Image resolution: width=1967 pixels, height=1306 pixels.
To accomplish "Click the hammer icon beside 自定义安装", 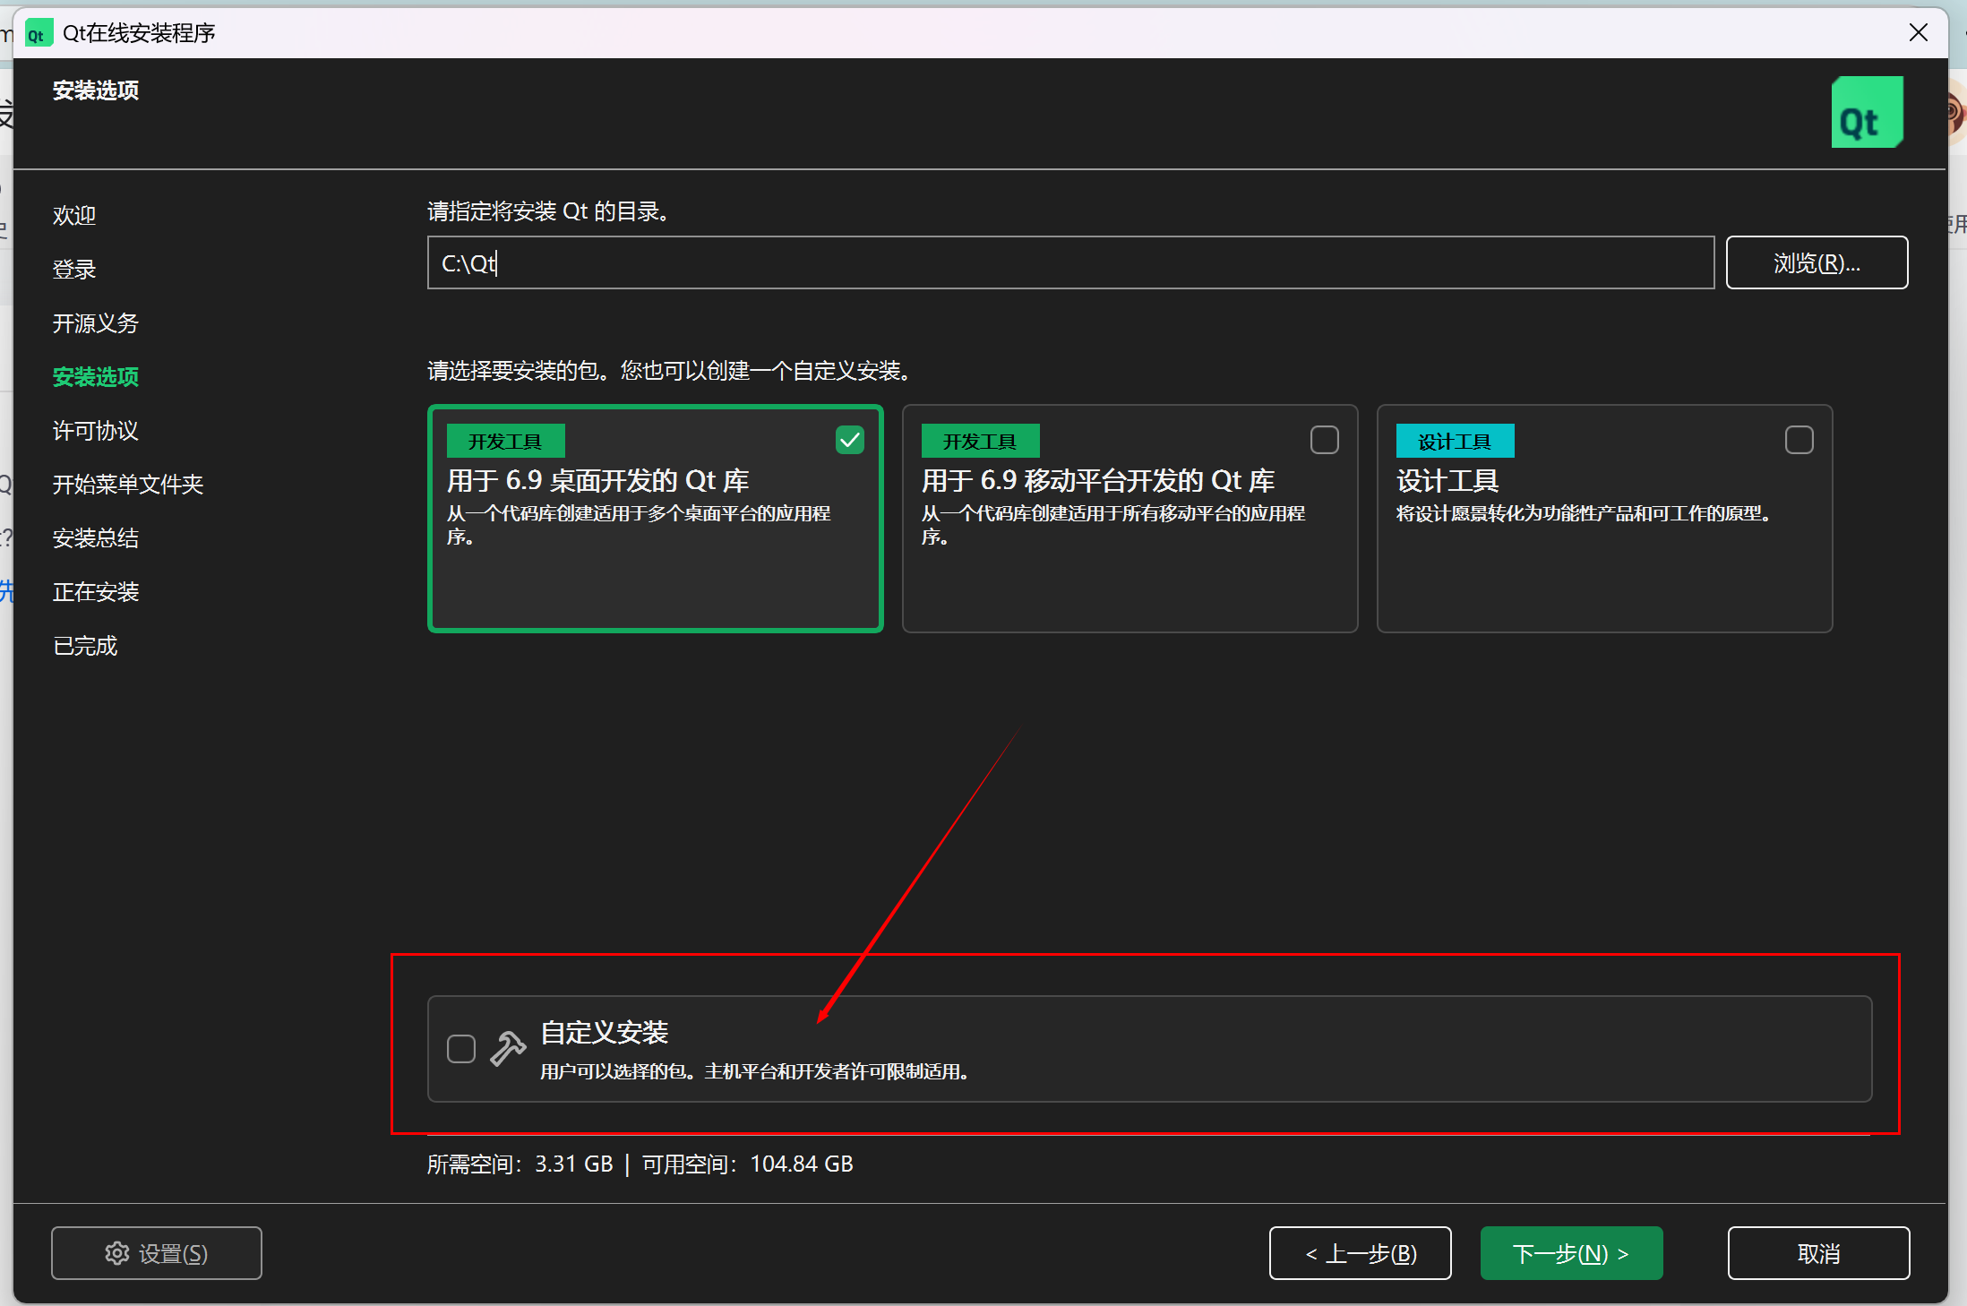I will tap(508, 1048).
